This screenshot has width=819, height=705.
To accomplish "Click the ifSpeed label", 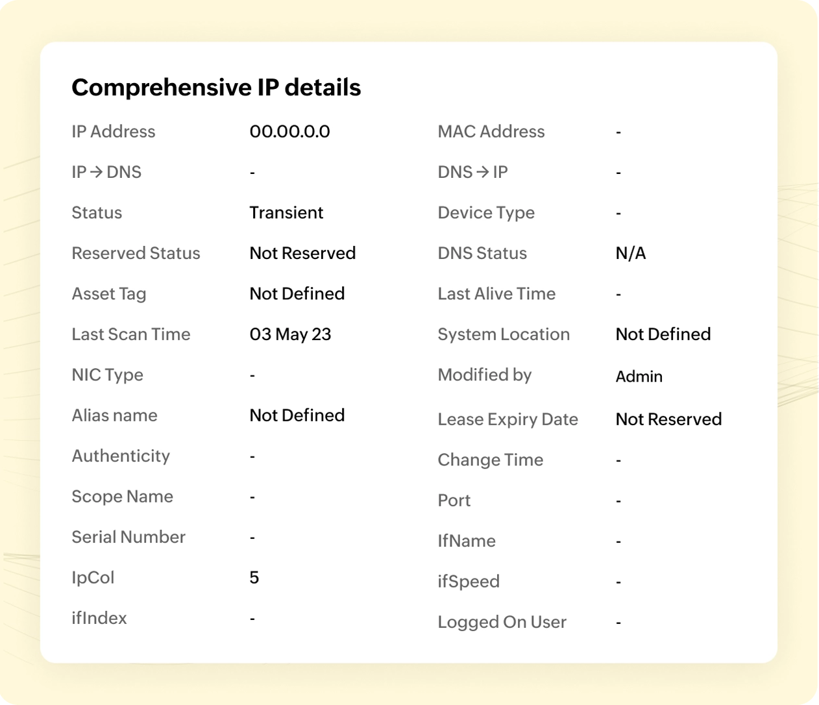I will click(468, 582).
